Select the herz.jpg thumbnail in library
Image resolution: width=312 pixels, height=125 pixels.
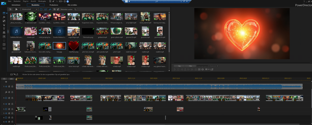tap(59, 46)
